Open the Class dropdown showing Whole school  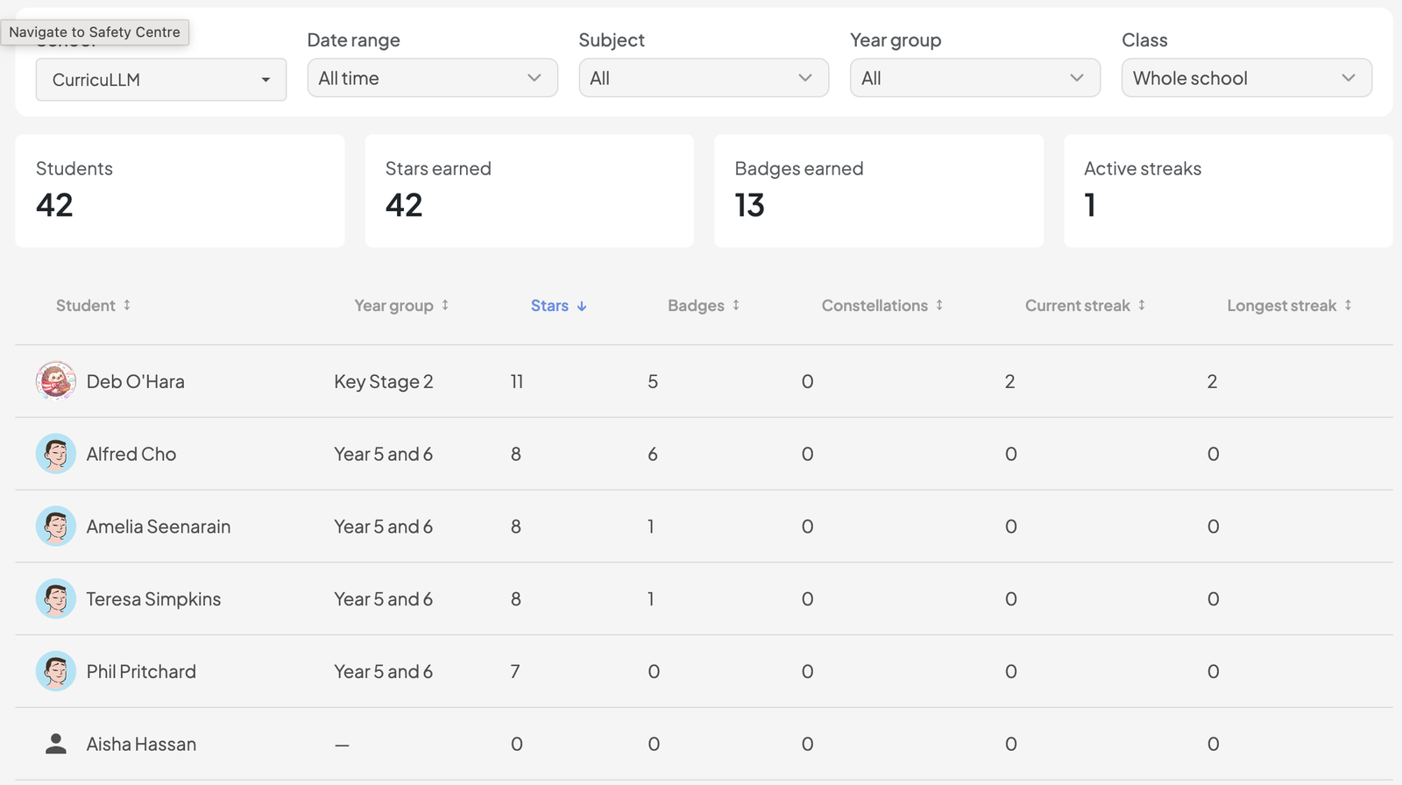point(1246,78)
